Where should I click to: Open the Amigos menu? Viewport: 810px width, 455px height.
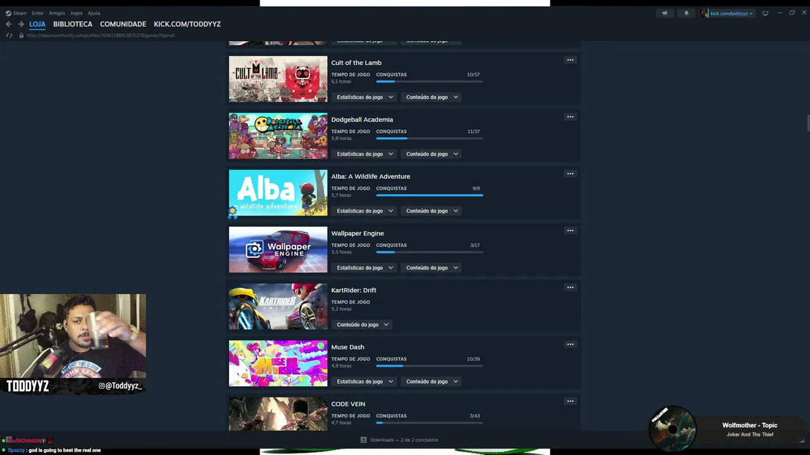pos(57,13)
